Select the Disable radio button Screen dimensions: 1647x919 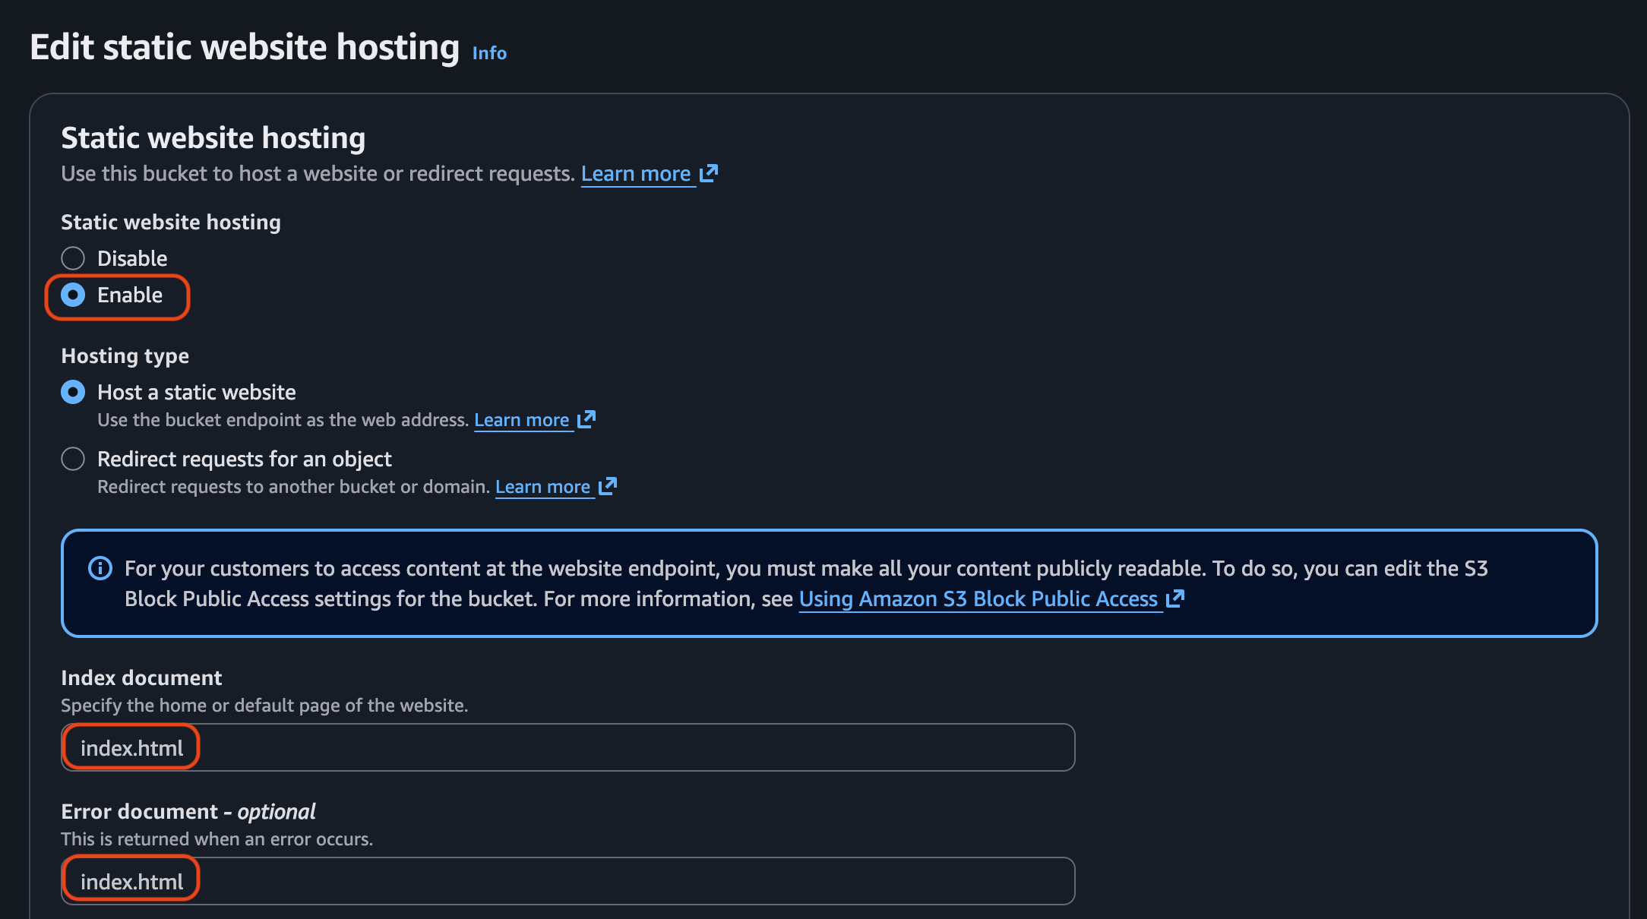pyautogui.click(x=73, y=258)
